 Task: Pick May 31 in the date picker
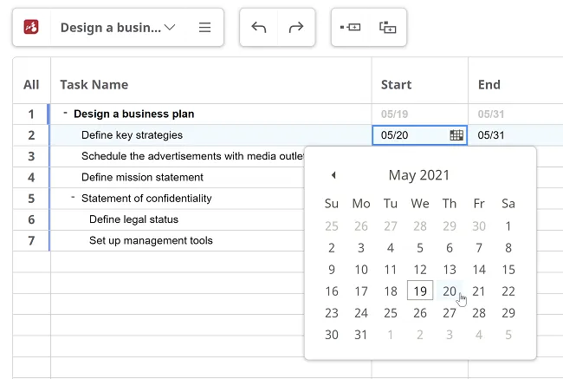point(361,335)
